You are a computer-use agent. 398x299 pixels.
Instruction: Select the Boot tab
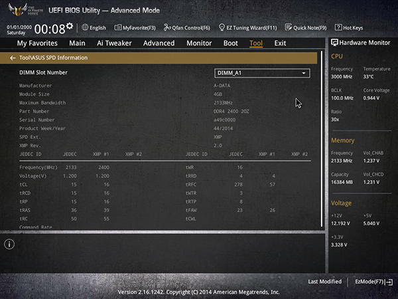pyautogui.click(x=230, y=43)
